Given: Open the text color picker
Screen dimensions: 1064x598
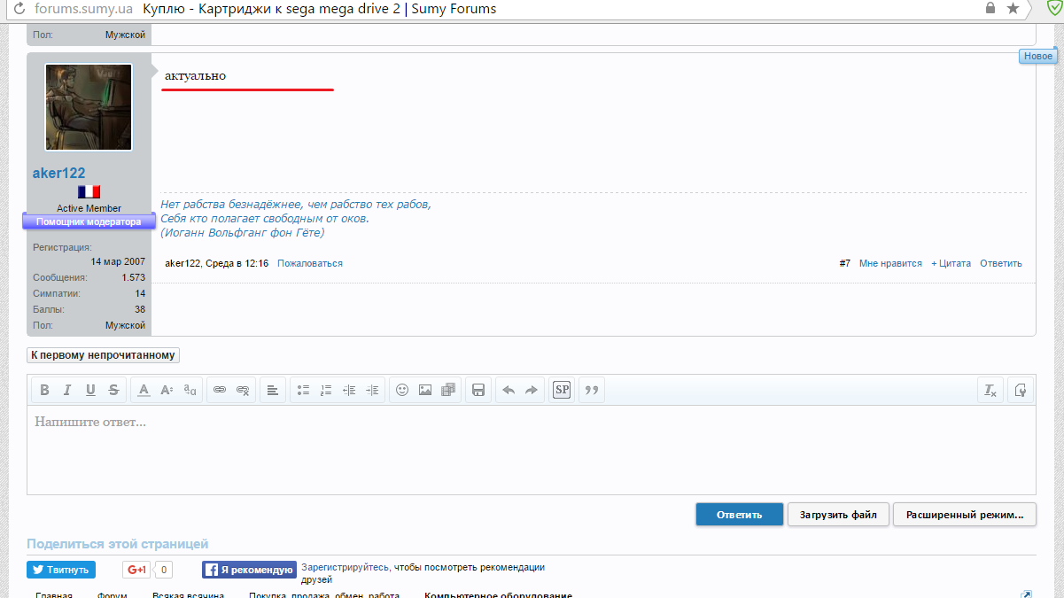Looking at the screenshot, I should (144, 390).
